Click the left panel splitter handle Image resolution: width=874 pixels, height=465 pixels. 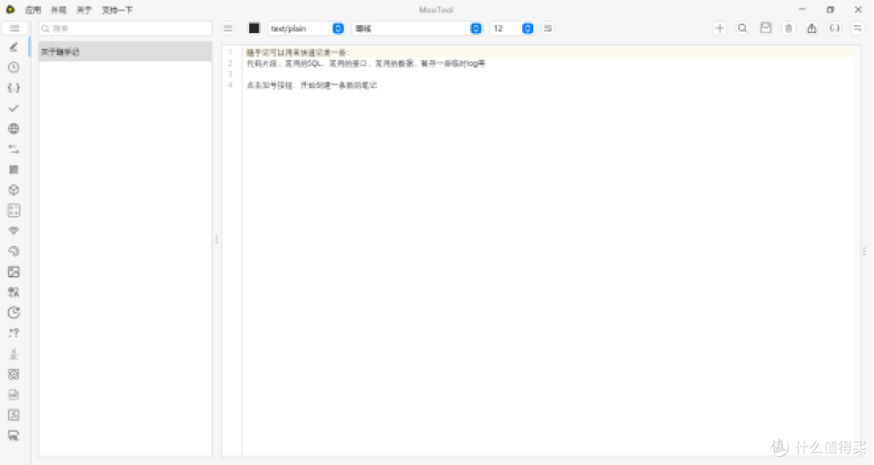point(217,239)
